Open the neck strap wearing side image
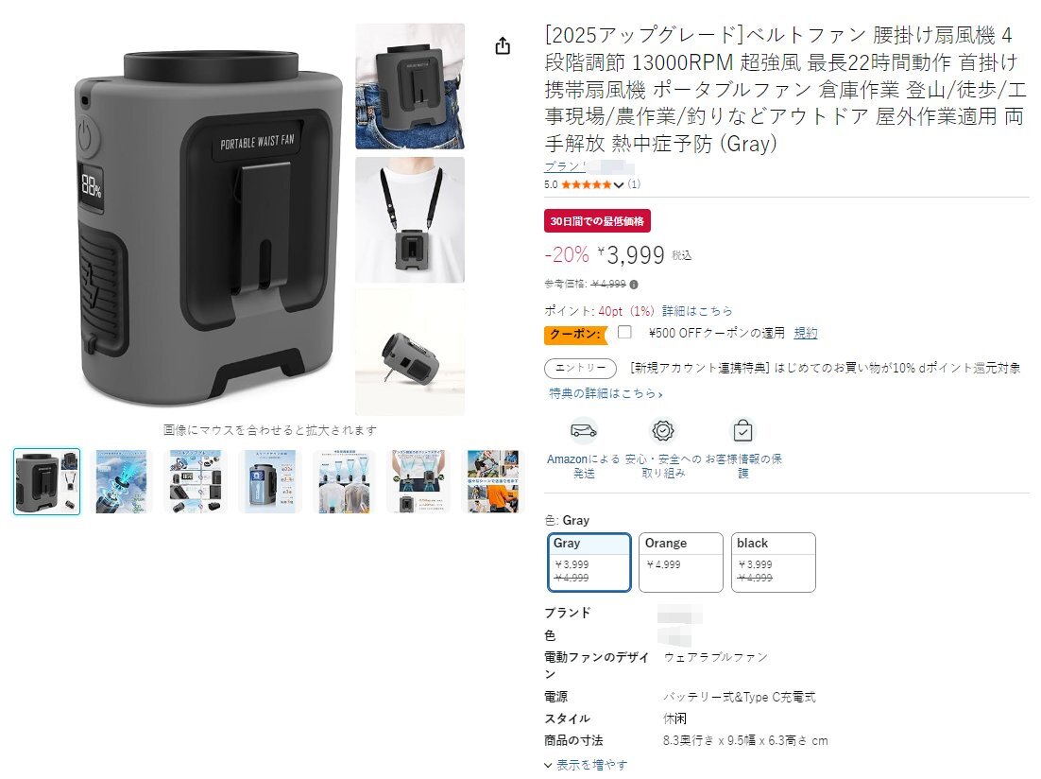The height and width of the screenshot is (779, 1041). coord(410,220)
